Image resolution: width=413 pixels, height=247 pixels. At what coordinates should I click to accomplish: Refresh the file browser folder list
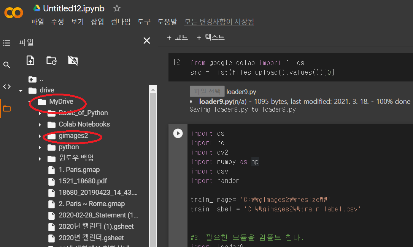(x=51, y=60)
